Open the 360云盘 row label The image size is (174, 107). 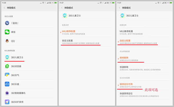click(x=15, y=84)
